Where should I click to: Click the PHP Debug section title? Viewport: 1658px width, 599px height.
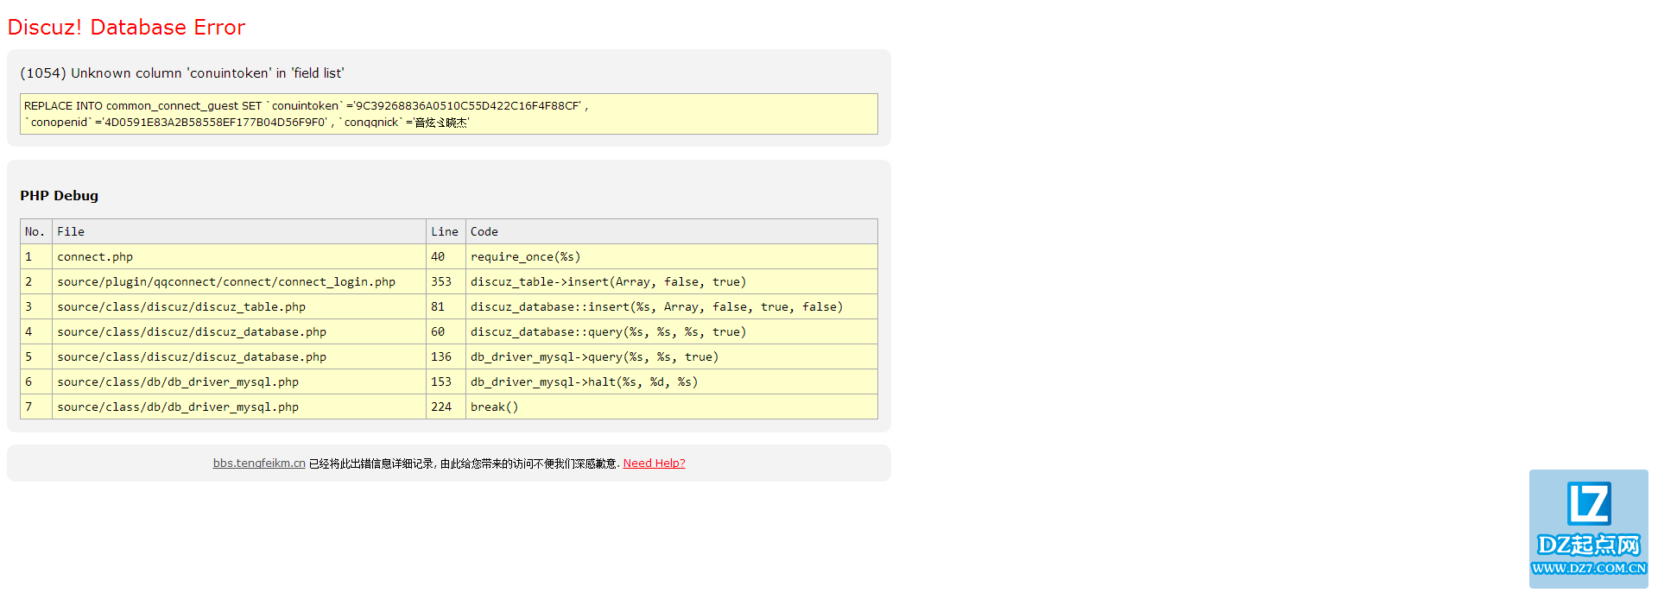(60, 196)
